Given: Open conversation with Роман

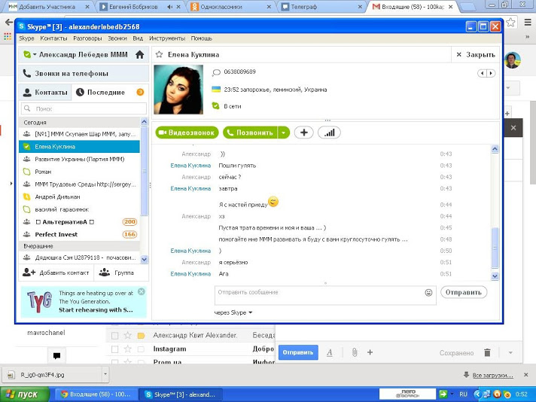Looking at the screenshot, I should point(79,172).
